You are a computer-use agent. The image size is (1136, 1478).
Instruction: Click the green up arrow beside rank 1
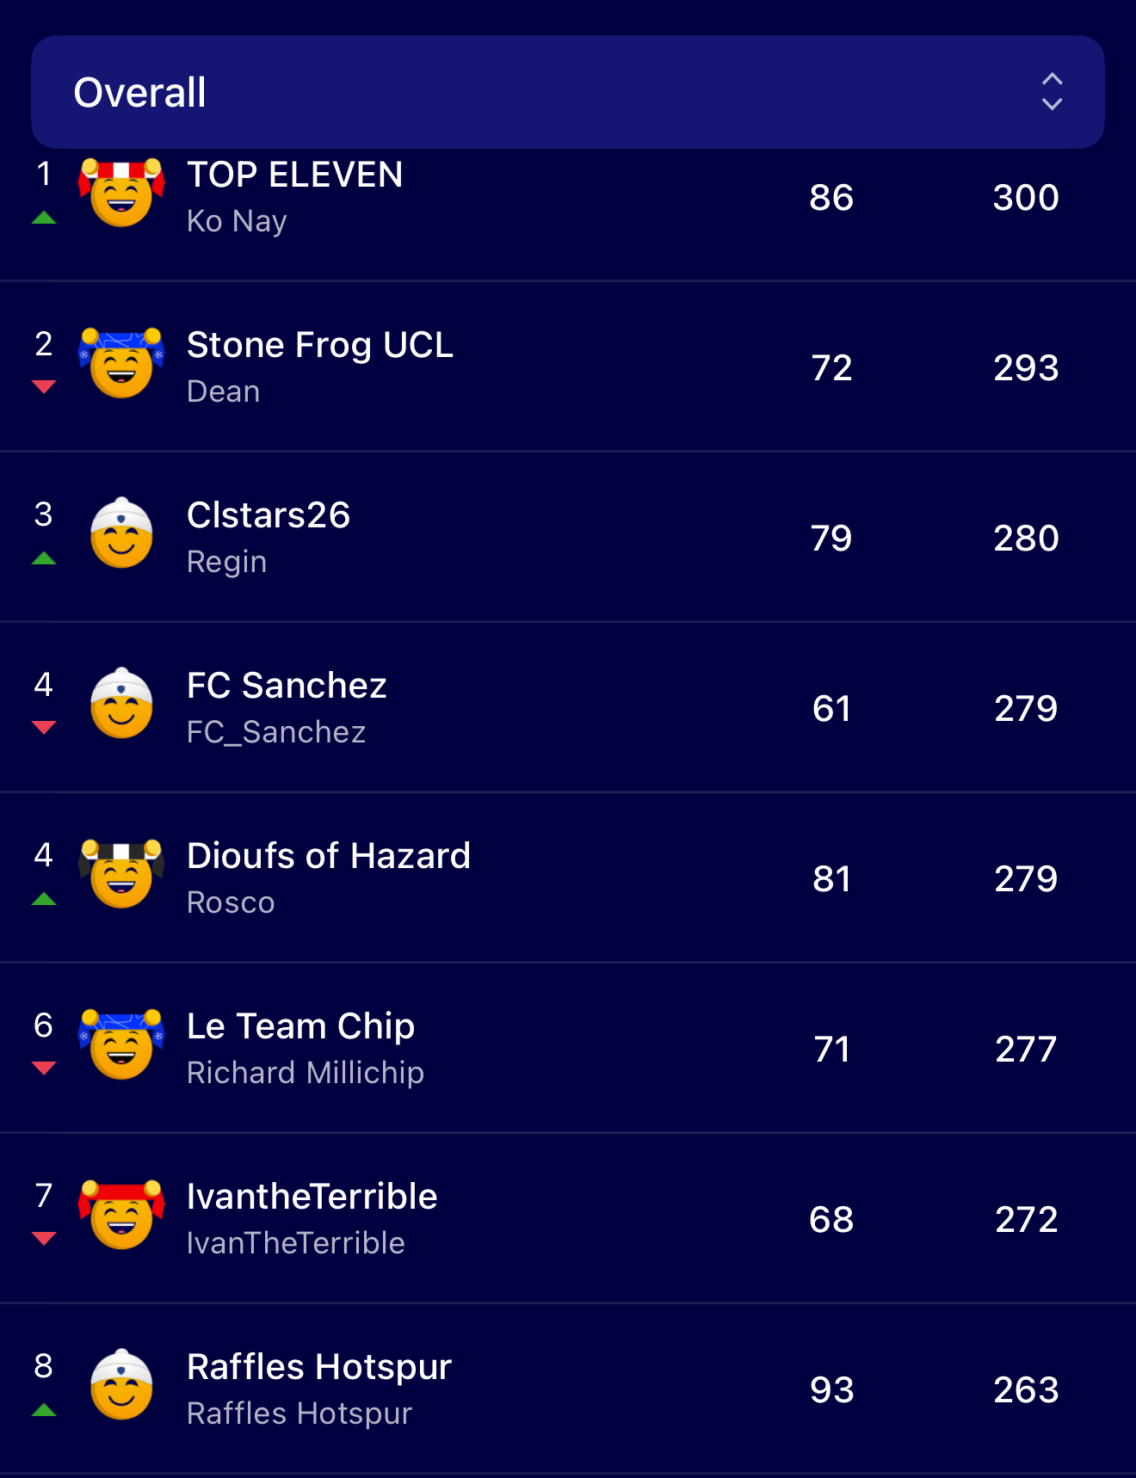click(44, 218)
